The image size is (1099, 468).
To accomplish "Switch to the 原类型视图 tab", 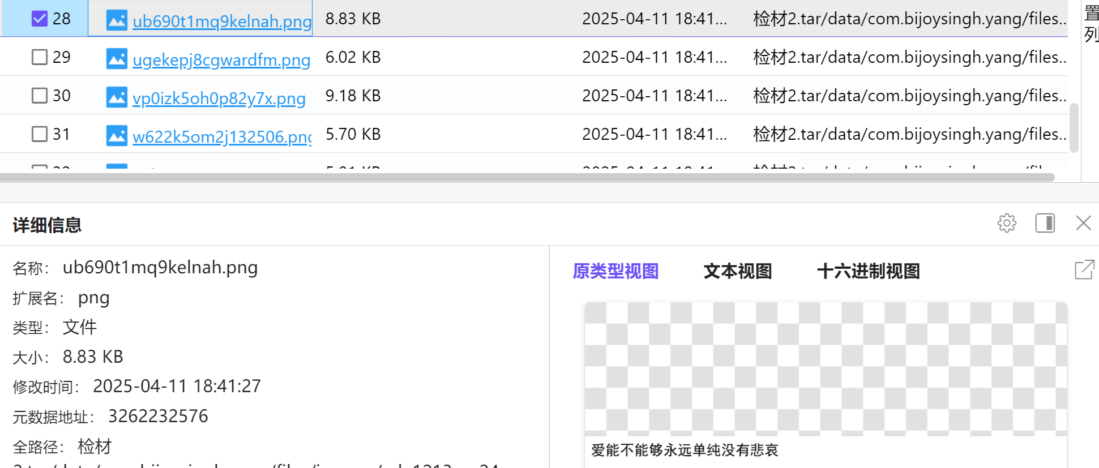I will pos(615,271).
